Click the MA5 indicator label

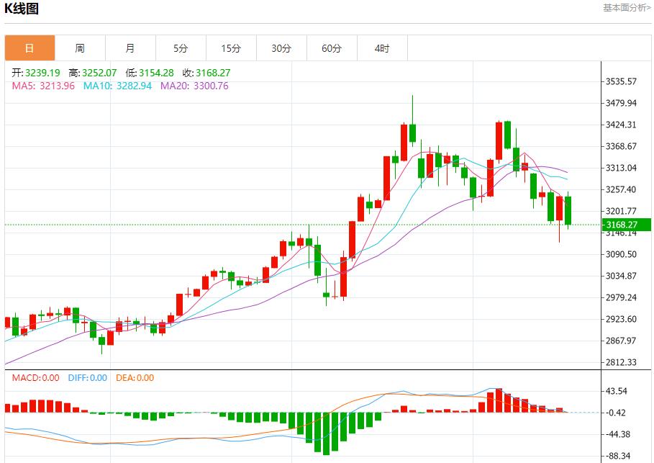(43, 86)
